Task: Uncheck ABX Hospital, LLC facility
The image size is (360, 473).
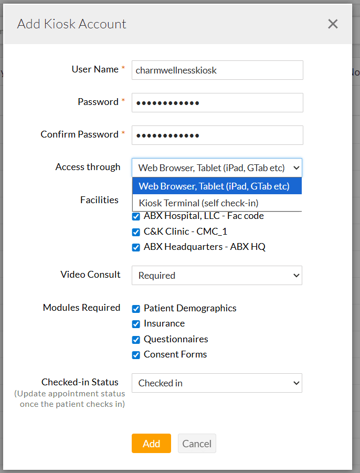Action: pyautogui.click(x=136, y=216)
